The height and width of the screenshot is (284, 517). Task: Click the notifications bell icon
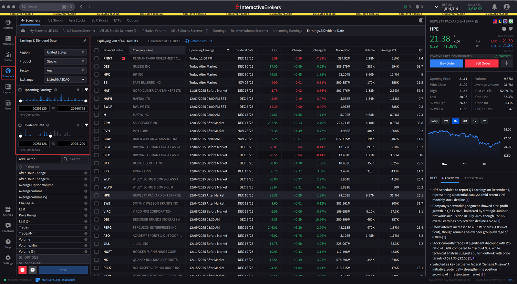(x=494, y=7)
